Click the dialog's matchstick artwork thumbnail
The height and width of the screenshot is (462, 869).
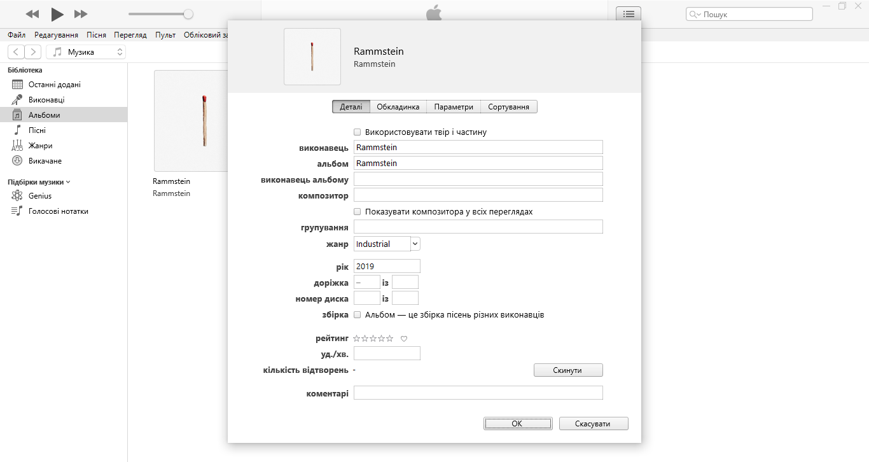(x=312, y=57)
